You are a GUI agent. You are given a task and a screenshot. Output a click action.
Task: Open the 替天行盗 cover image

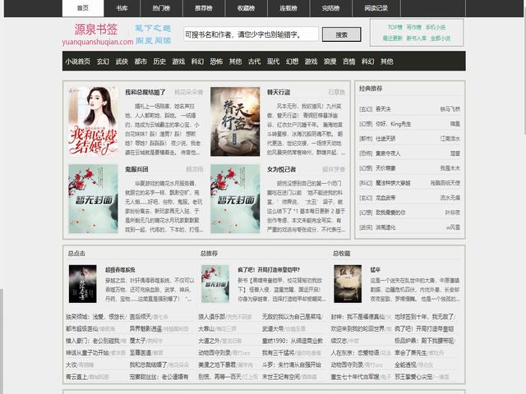(x=234, y=121)
